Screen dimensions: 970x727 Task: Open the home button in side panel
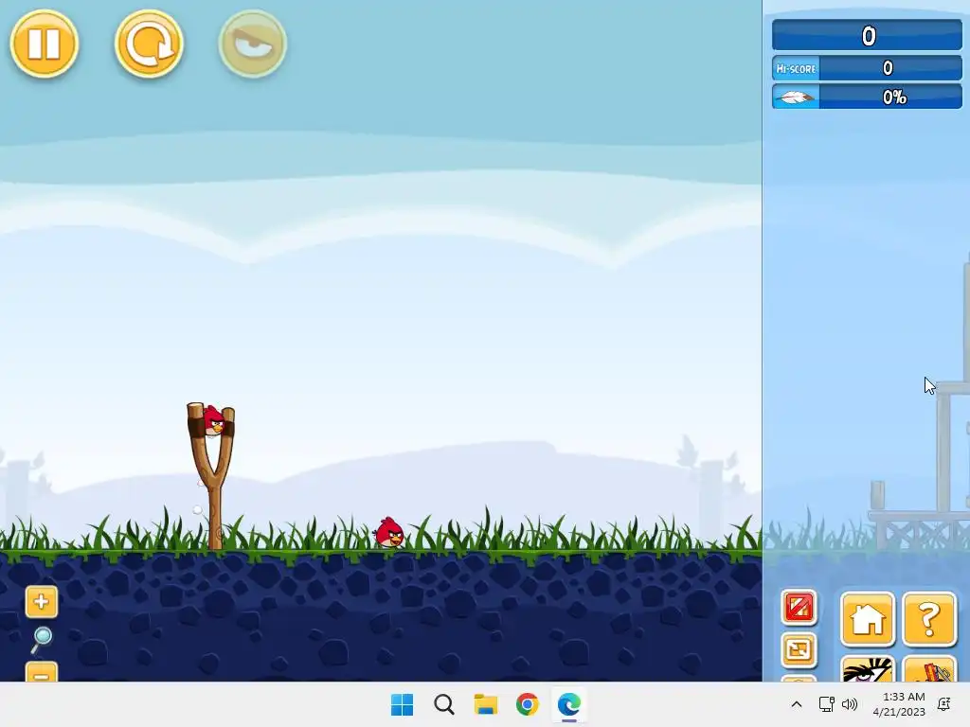[868, 619]
